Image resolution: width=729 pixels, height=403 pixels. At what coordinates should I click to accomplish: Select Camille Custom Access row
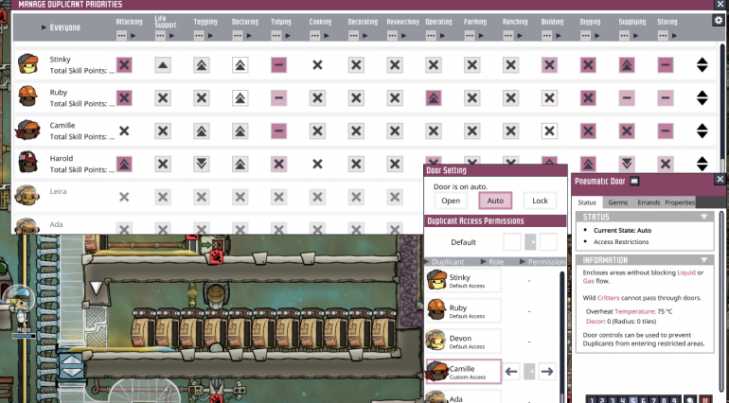[x=464, y=372]
